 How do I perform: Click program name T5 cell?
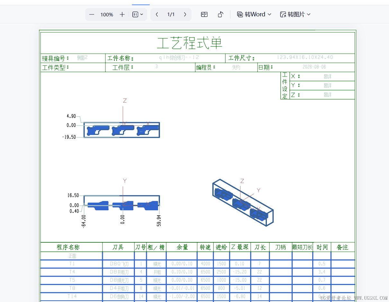[x=72, y=280]
